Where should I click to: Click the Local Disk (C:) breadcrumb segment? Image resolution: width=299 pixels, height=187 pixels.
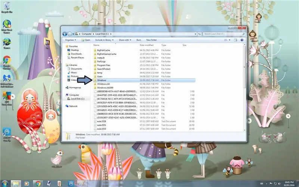(102, 34)
